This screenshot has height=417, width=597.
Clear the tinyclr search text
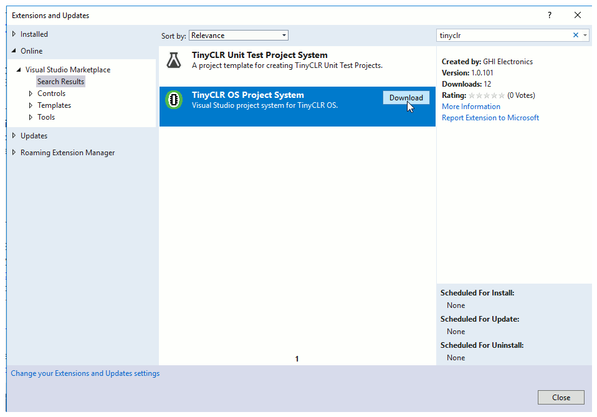(x=575, y=35)
